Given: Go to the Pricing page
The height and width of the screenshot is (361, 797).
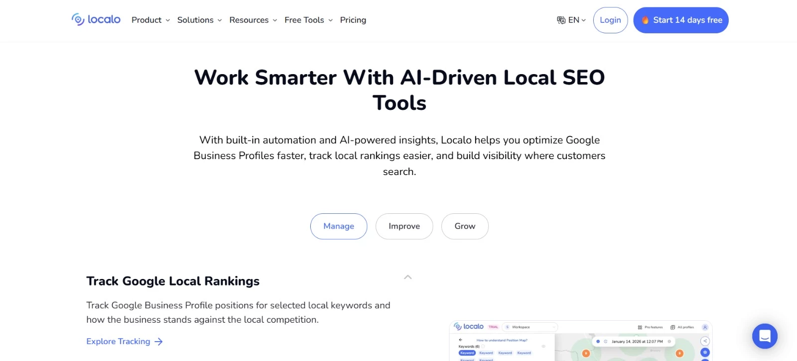Looking at the screenshot, I should 353,20.
